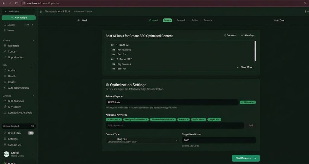Click the SEO Analytics chart icon
This screenshot has height=164, width=309.
click(5, 101)
